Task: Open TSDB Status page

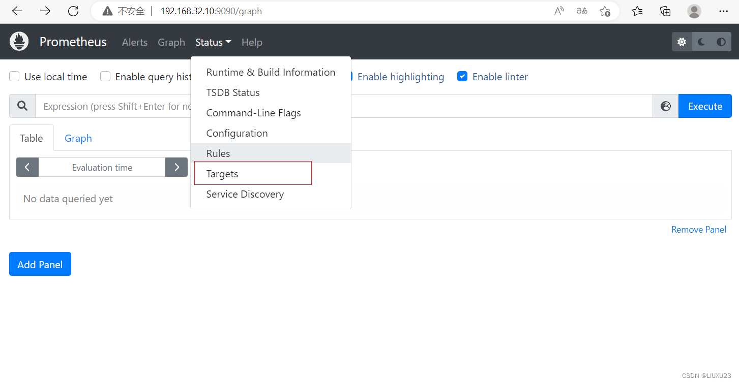Action: [271, 92]
